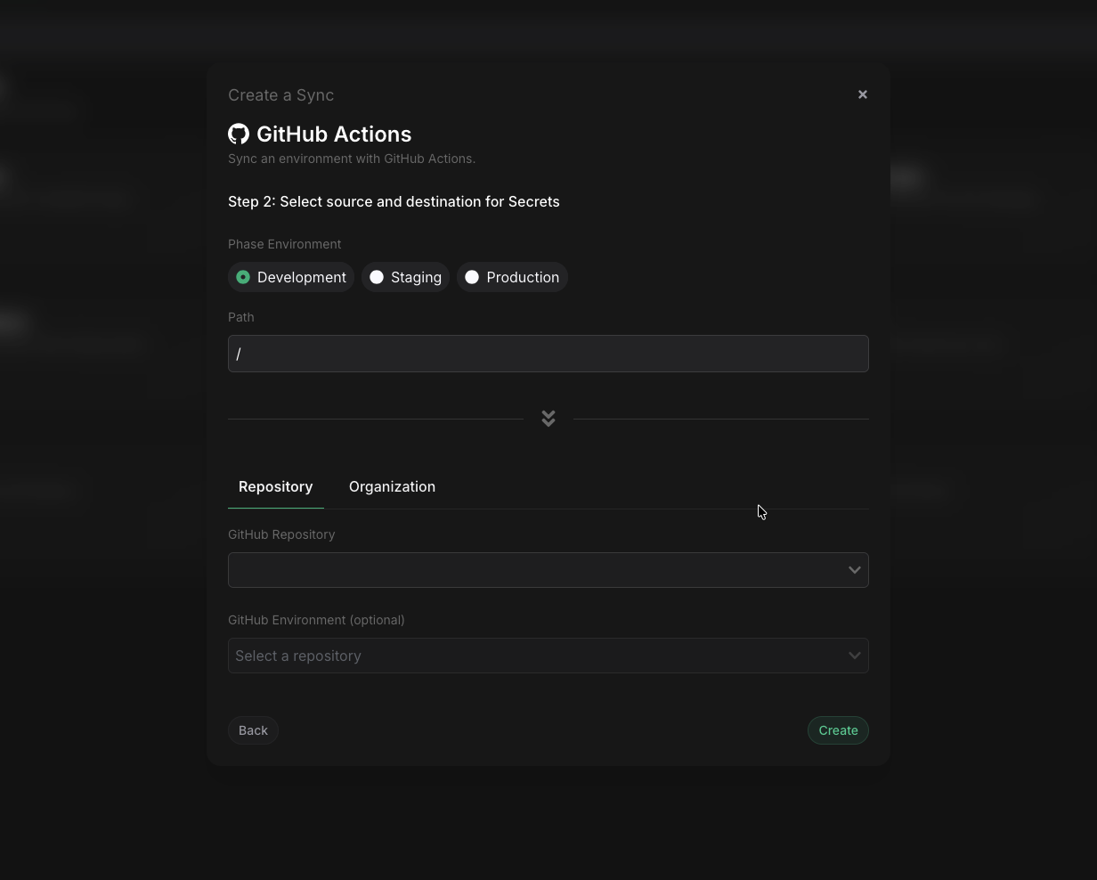The width and height of the screenshot is (1097, 880).
Task: Open the GitHub Repository dropdown
Action: [x=548, y=570]
